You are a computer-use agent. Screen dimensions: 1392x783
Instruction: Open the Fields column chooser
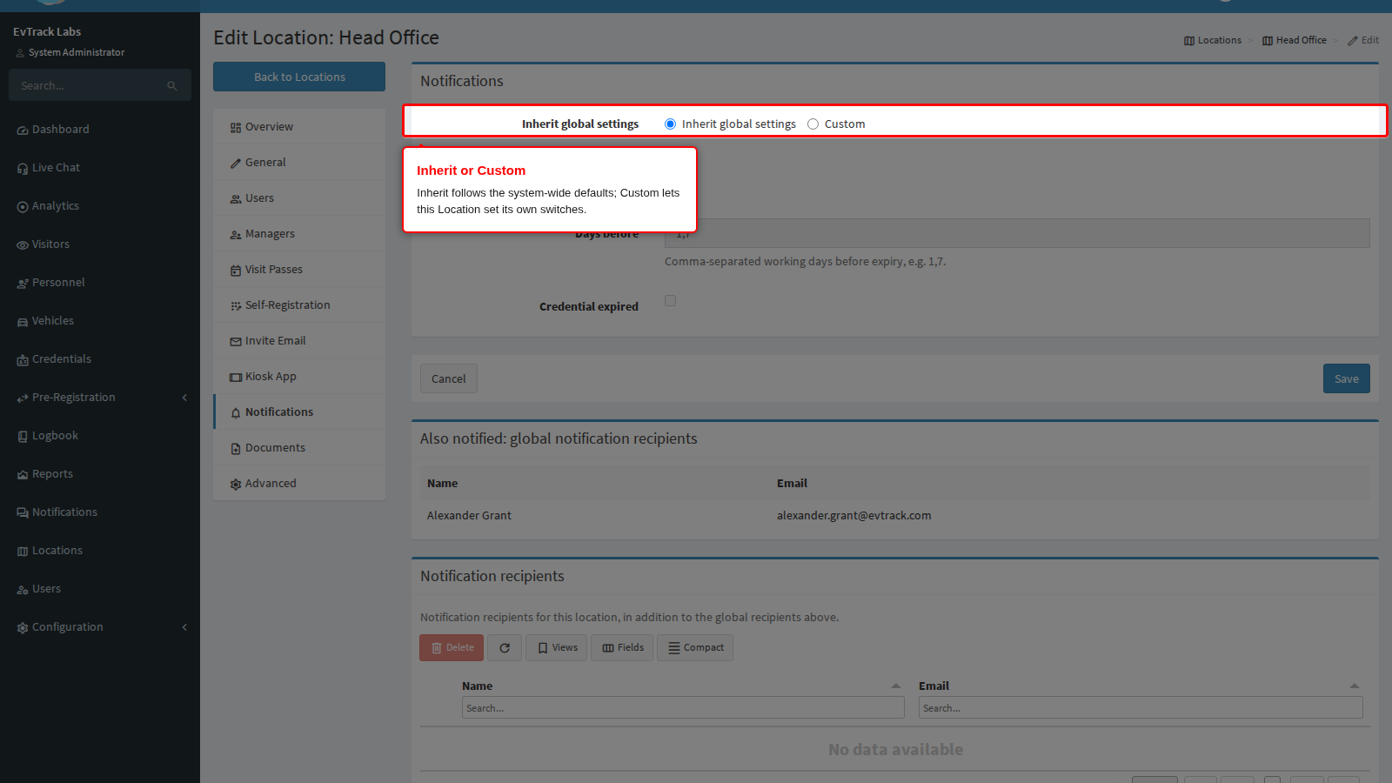click(x=622, y=648)
